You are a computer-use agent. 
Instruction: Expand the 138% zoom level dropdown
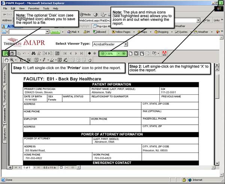pyautogui.click(x=119, y=53)
